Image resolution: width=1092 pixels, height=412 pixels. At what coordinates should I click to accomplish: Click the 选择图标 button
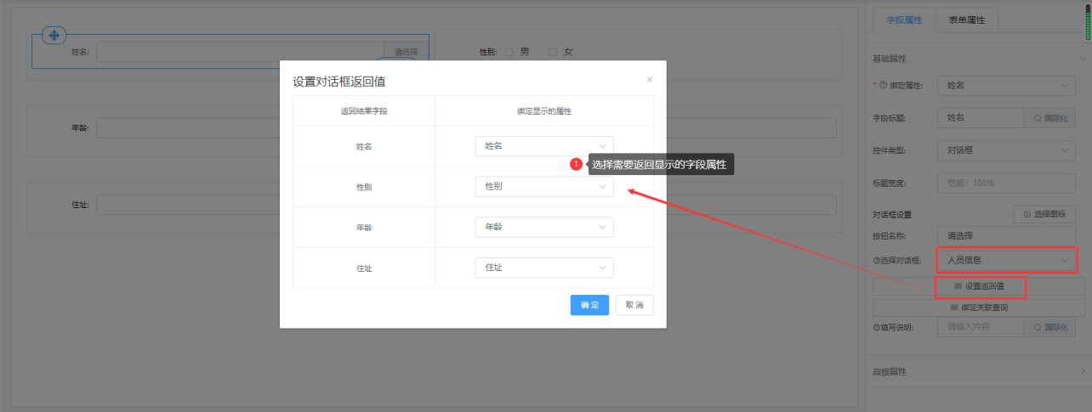tap(1044, 214)
